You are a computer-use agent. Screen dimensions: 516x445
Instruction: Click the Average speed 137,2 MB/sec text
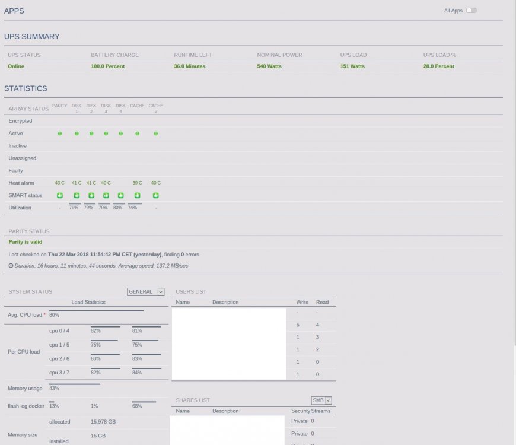(154, 266)
